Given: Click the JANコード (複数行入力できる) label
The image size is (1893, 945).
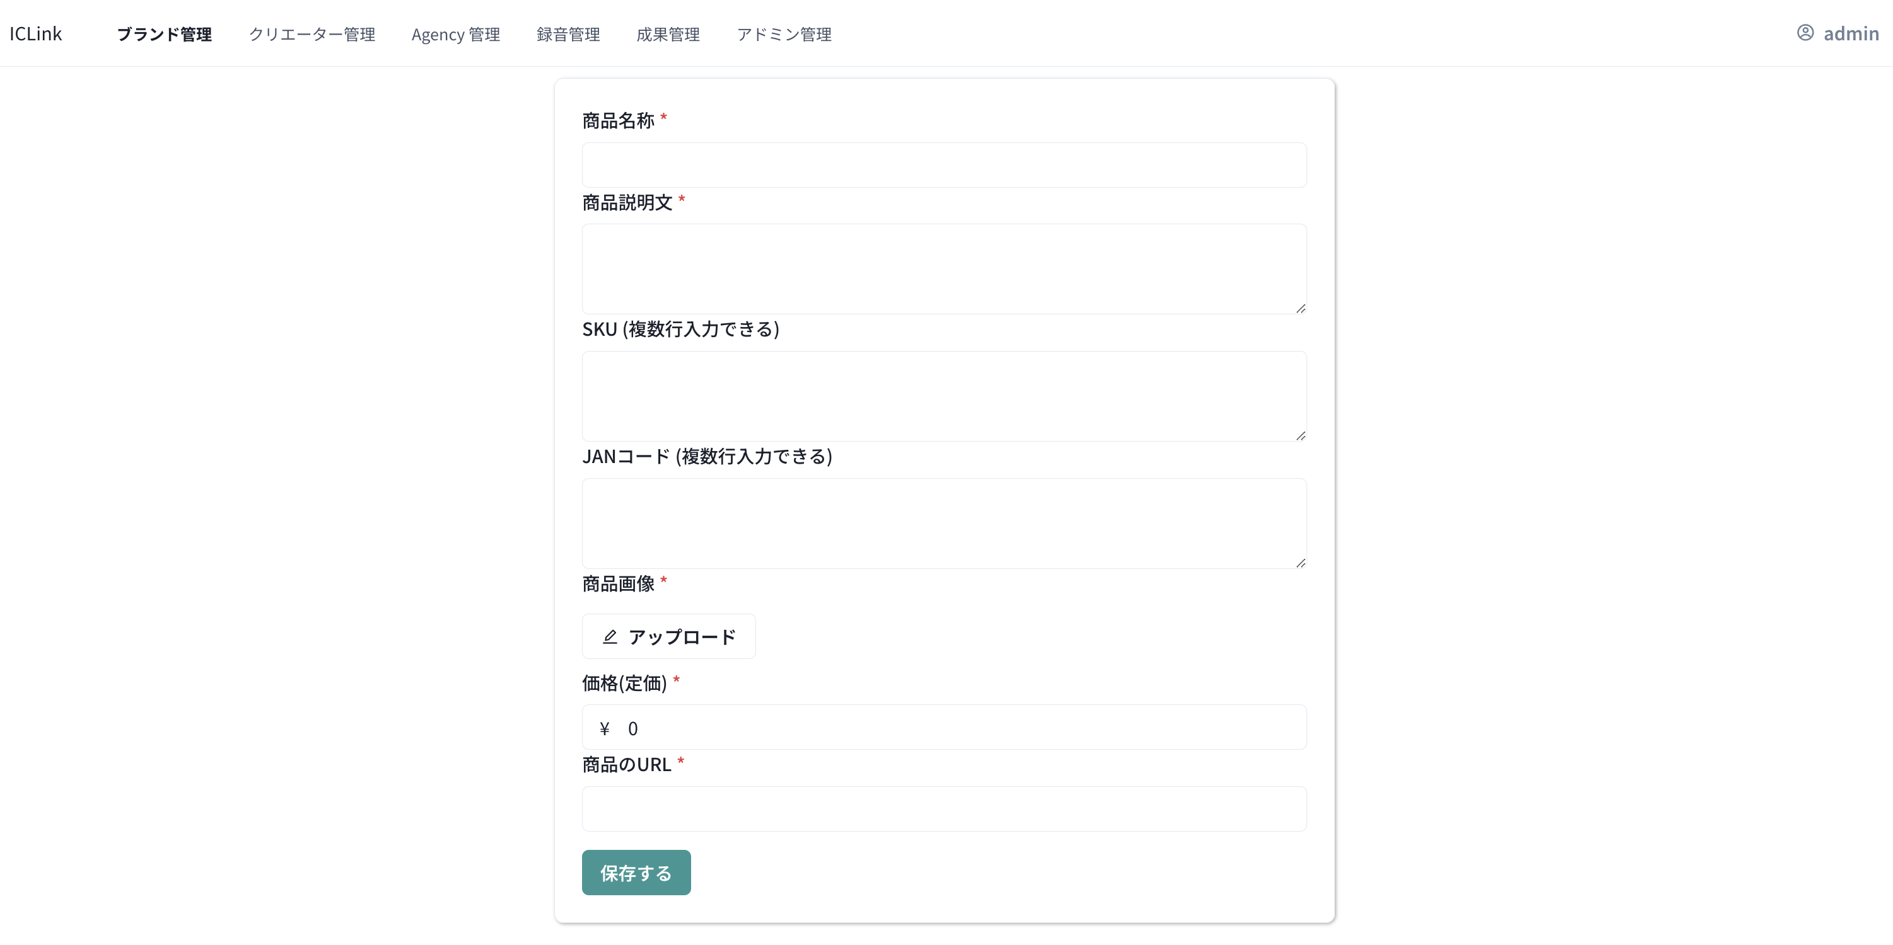Looking at the screenshot, I should [x=707, y=457].
